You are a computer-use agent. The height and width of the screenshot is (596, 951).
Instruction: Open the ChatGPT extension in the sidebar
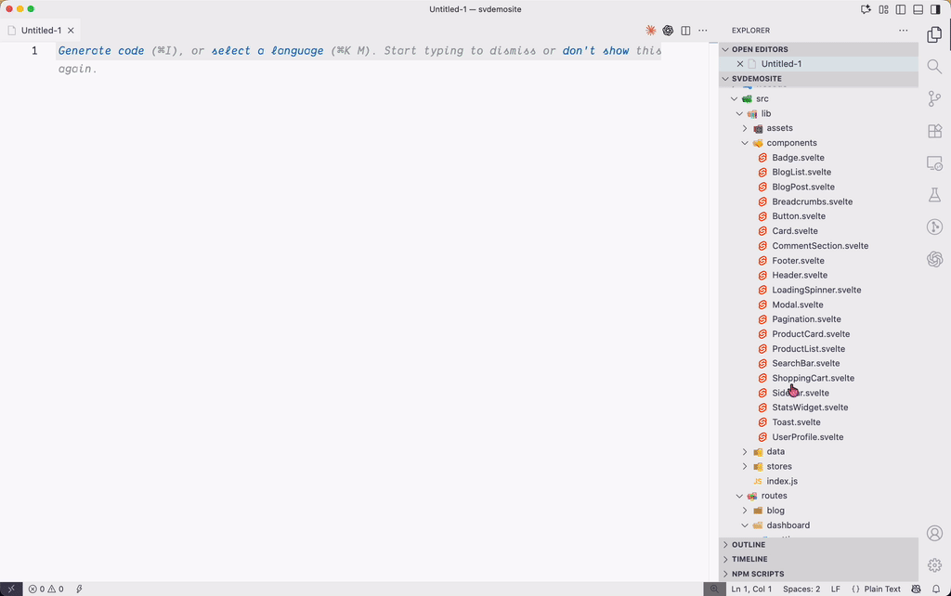[x=934, y=260]
